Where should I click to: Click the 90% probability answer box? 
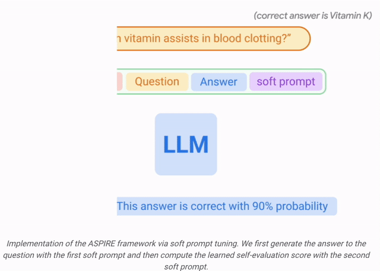click(x=227, y=206)
